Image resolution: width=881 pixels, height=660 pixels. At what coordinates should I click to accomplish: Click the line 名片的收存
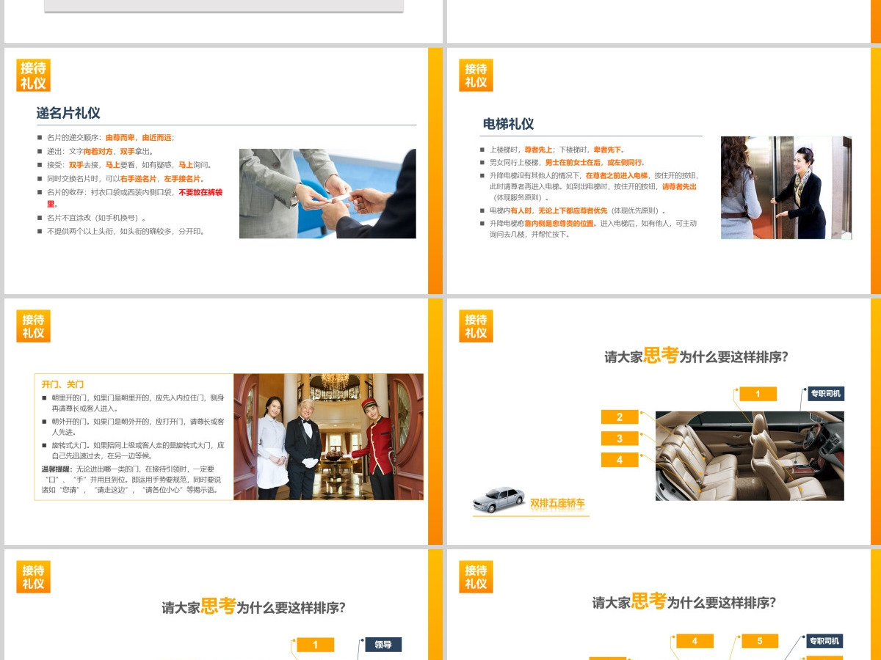coord(134,198)
